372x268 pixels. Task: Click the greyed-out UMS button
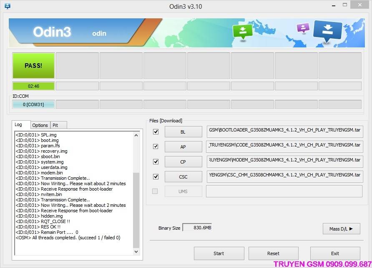(x=183, y=191)
